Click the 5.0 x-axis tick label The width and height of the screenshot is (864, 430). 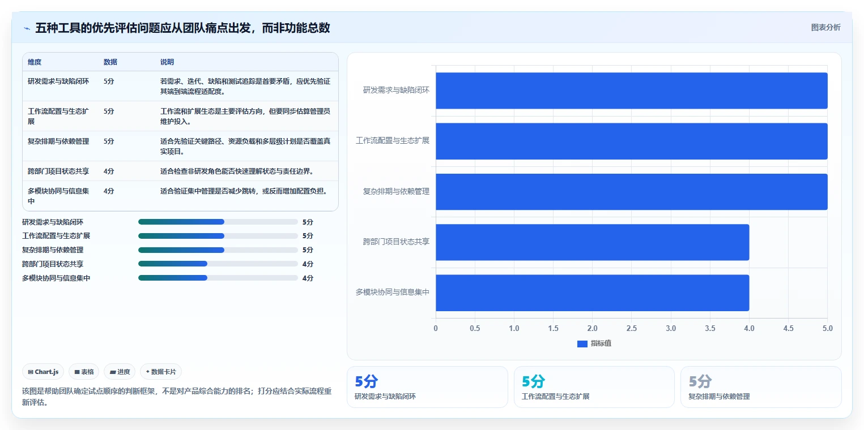tap(827, 328)
